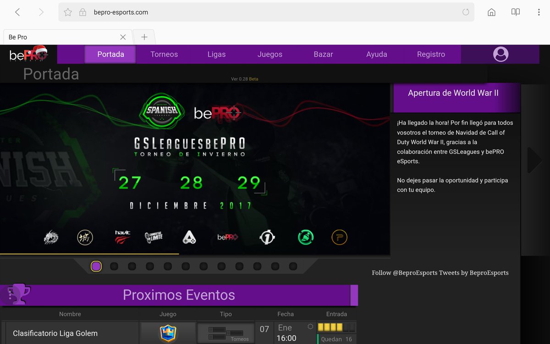
Task: Select the fifth carousel dot
Action: point(168,266)
